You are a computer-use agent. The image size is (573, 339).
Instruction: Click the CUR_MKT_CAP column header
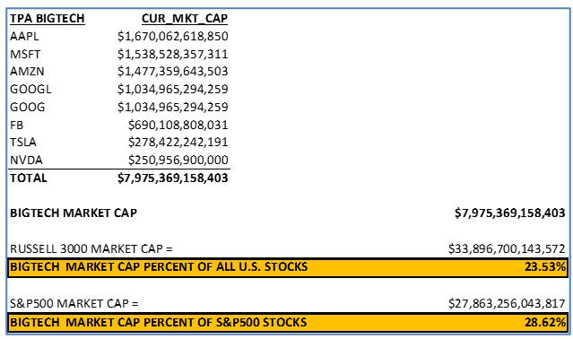tap(185, 18)
